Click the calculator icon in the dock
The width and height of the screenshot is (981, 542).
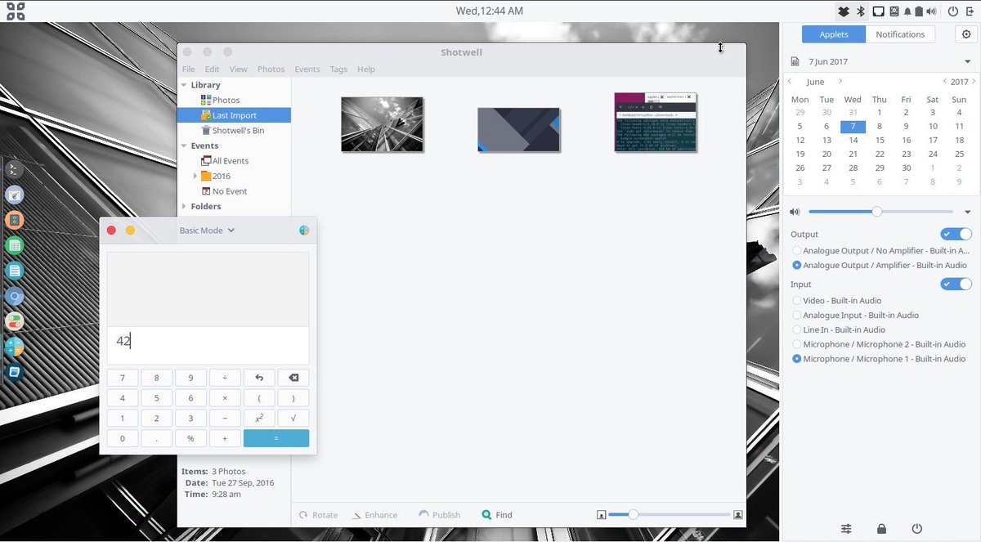pos(14,347)
